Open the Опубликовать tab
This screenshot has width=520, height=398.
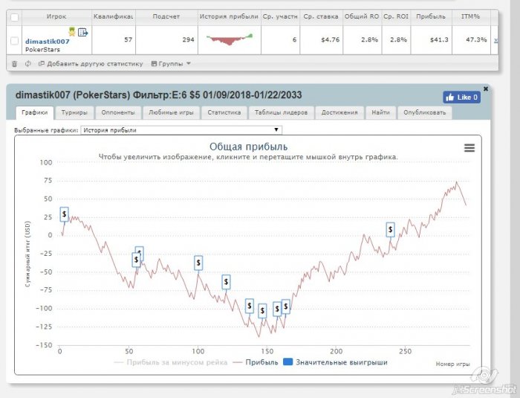click(425, 112)
